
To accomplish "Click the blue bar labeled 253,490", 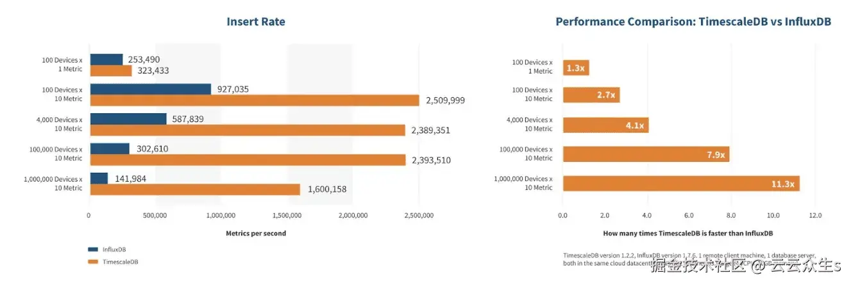I will pos(106,59).
